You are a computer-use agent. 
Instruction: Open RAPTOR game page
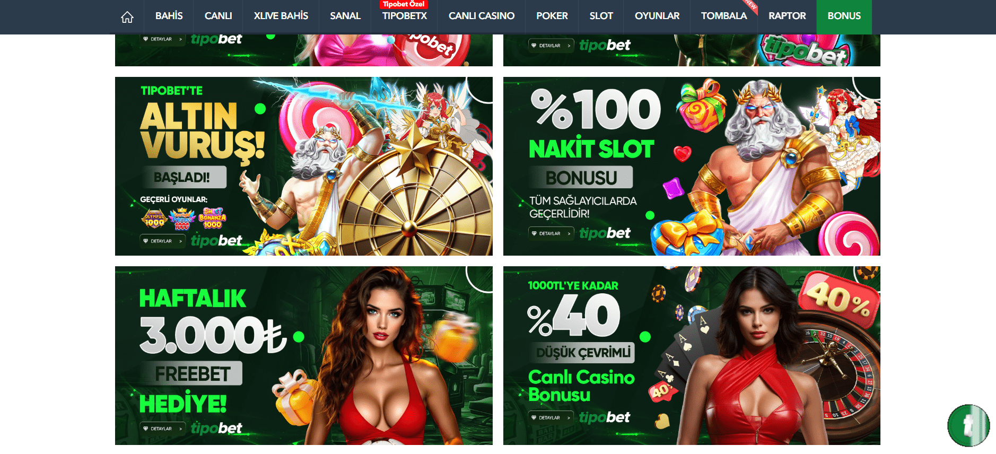(787, 16)
